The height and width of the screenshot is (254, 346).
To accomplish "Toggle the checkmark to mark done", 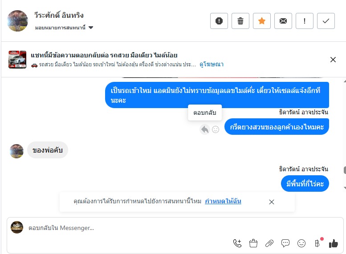I will (x=326, y=21).
